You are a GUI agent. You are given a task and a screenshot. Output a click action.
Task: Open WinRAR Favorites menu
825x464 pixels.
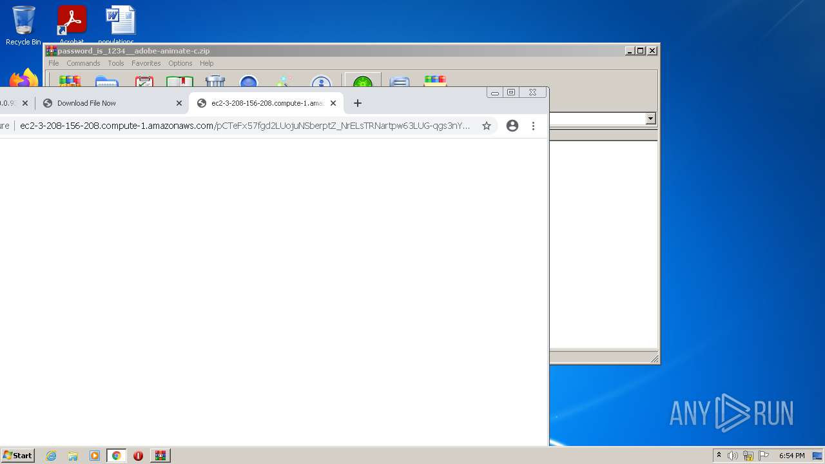[x=146, y=63]
